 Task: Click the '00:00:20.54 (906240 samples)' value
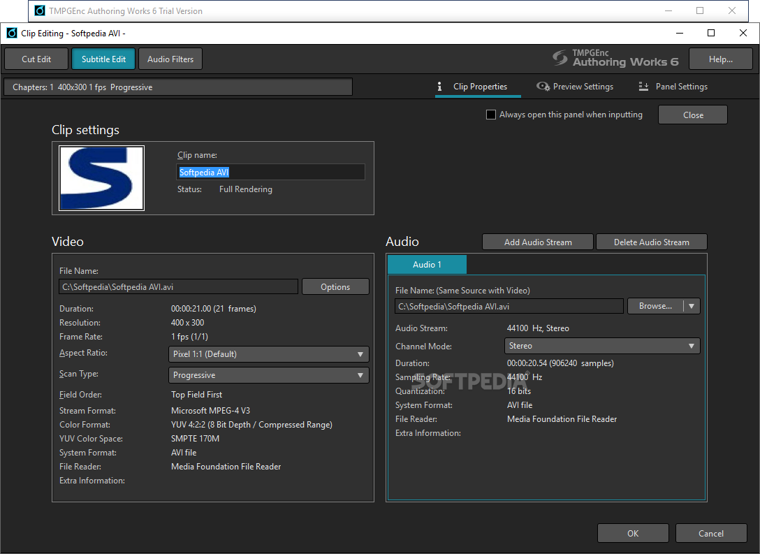coord(560,363)
